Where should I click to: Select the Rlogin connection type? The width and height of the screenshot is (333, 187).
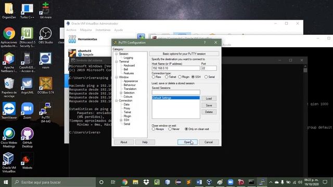[x=180, y=77]
